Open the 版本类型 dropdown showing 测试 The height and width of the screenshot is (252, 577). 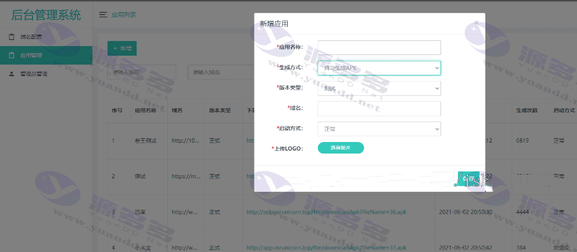(379, 88)
